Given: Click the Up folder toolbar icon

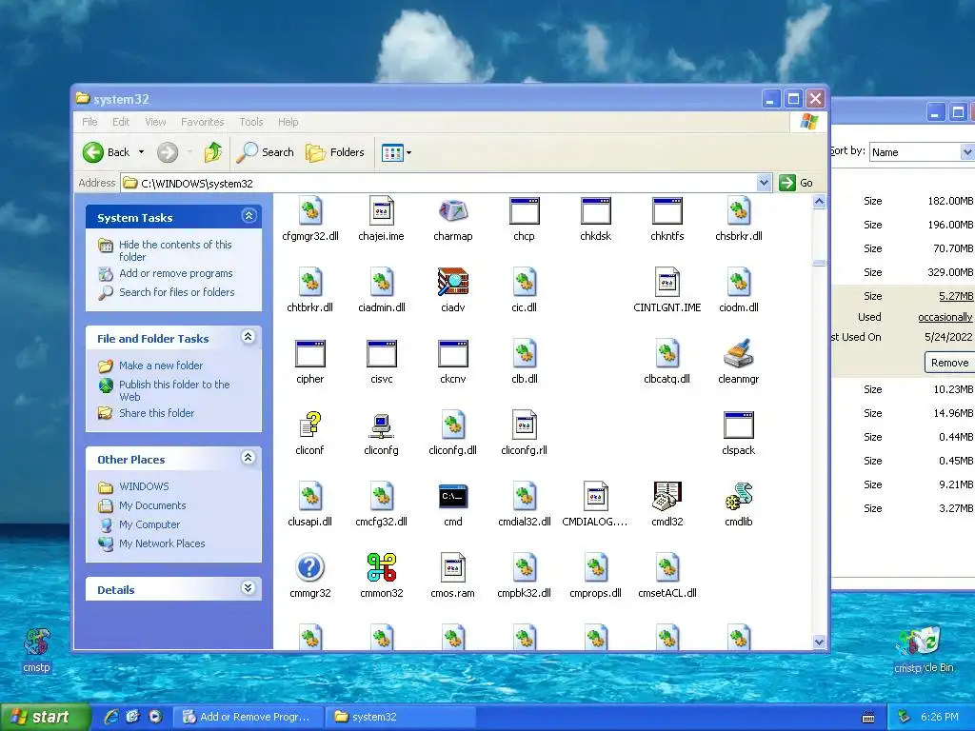Looking at the screenshot, I should 212,152.
